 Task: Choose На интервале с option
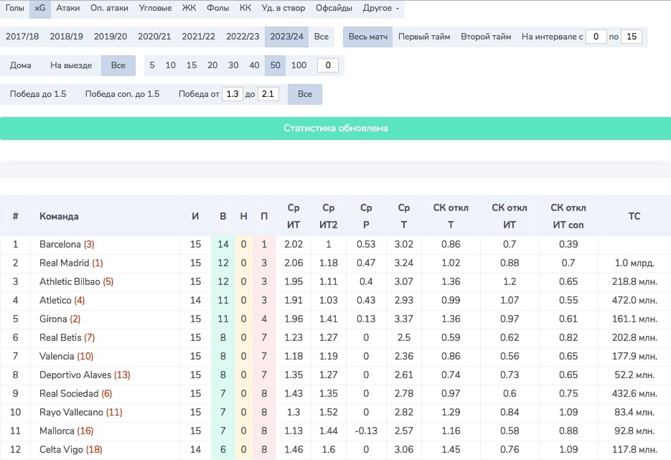[x=552, y=37]
